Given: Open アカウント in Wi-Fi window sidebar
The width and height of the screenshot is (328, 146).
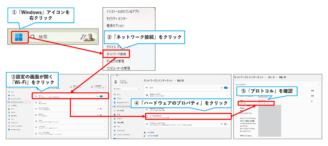Looking at the screenshot, I should [118, 119].
